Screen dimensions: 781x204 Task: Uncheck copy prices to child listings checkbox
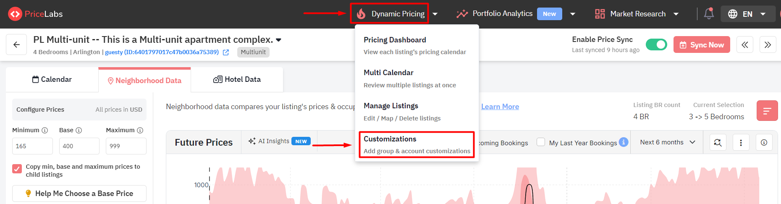17,169
